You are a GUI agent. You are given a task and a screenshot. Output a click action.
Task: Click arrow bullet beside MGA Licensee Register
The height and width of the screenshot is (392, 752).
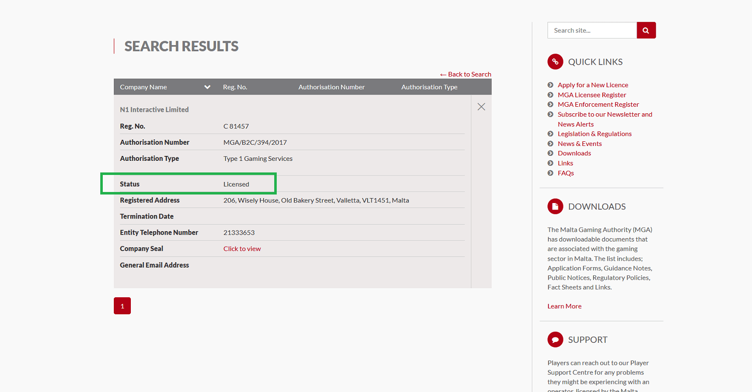[550, 95]
